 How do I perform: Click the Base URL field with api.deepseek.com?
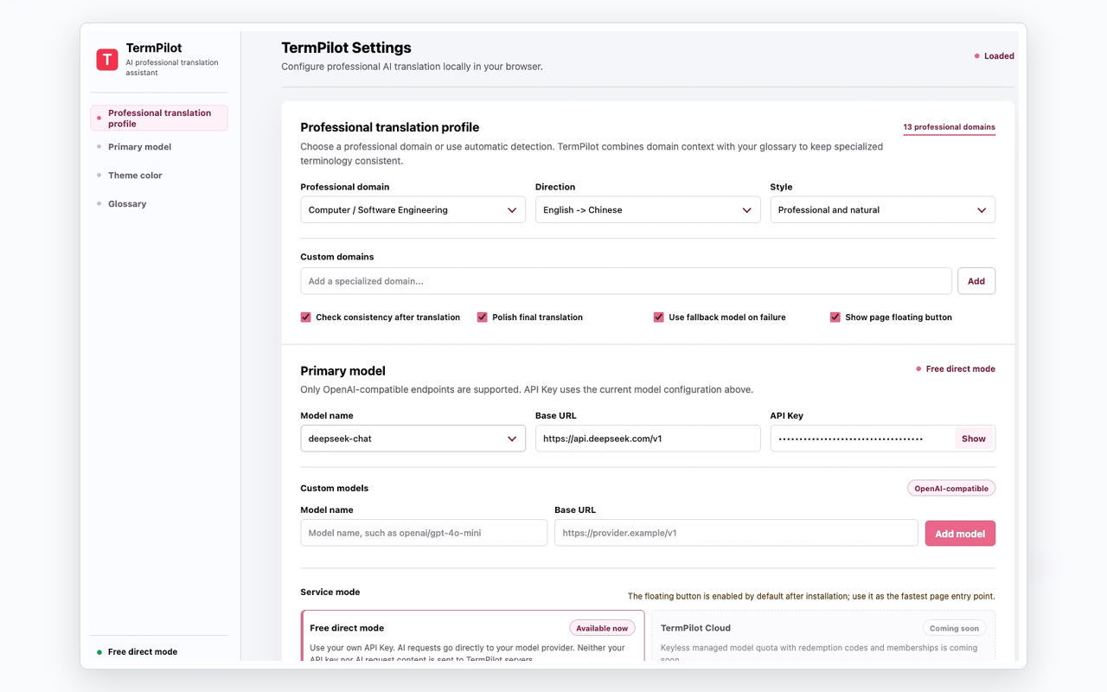pyautogui.click(x=648, y=439)
